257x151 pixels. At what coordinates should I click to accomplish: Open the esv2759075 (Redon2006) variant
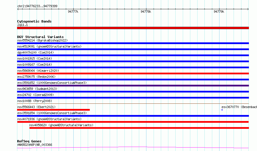(x=36, y=77)
